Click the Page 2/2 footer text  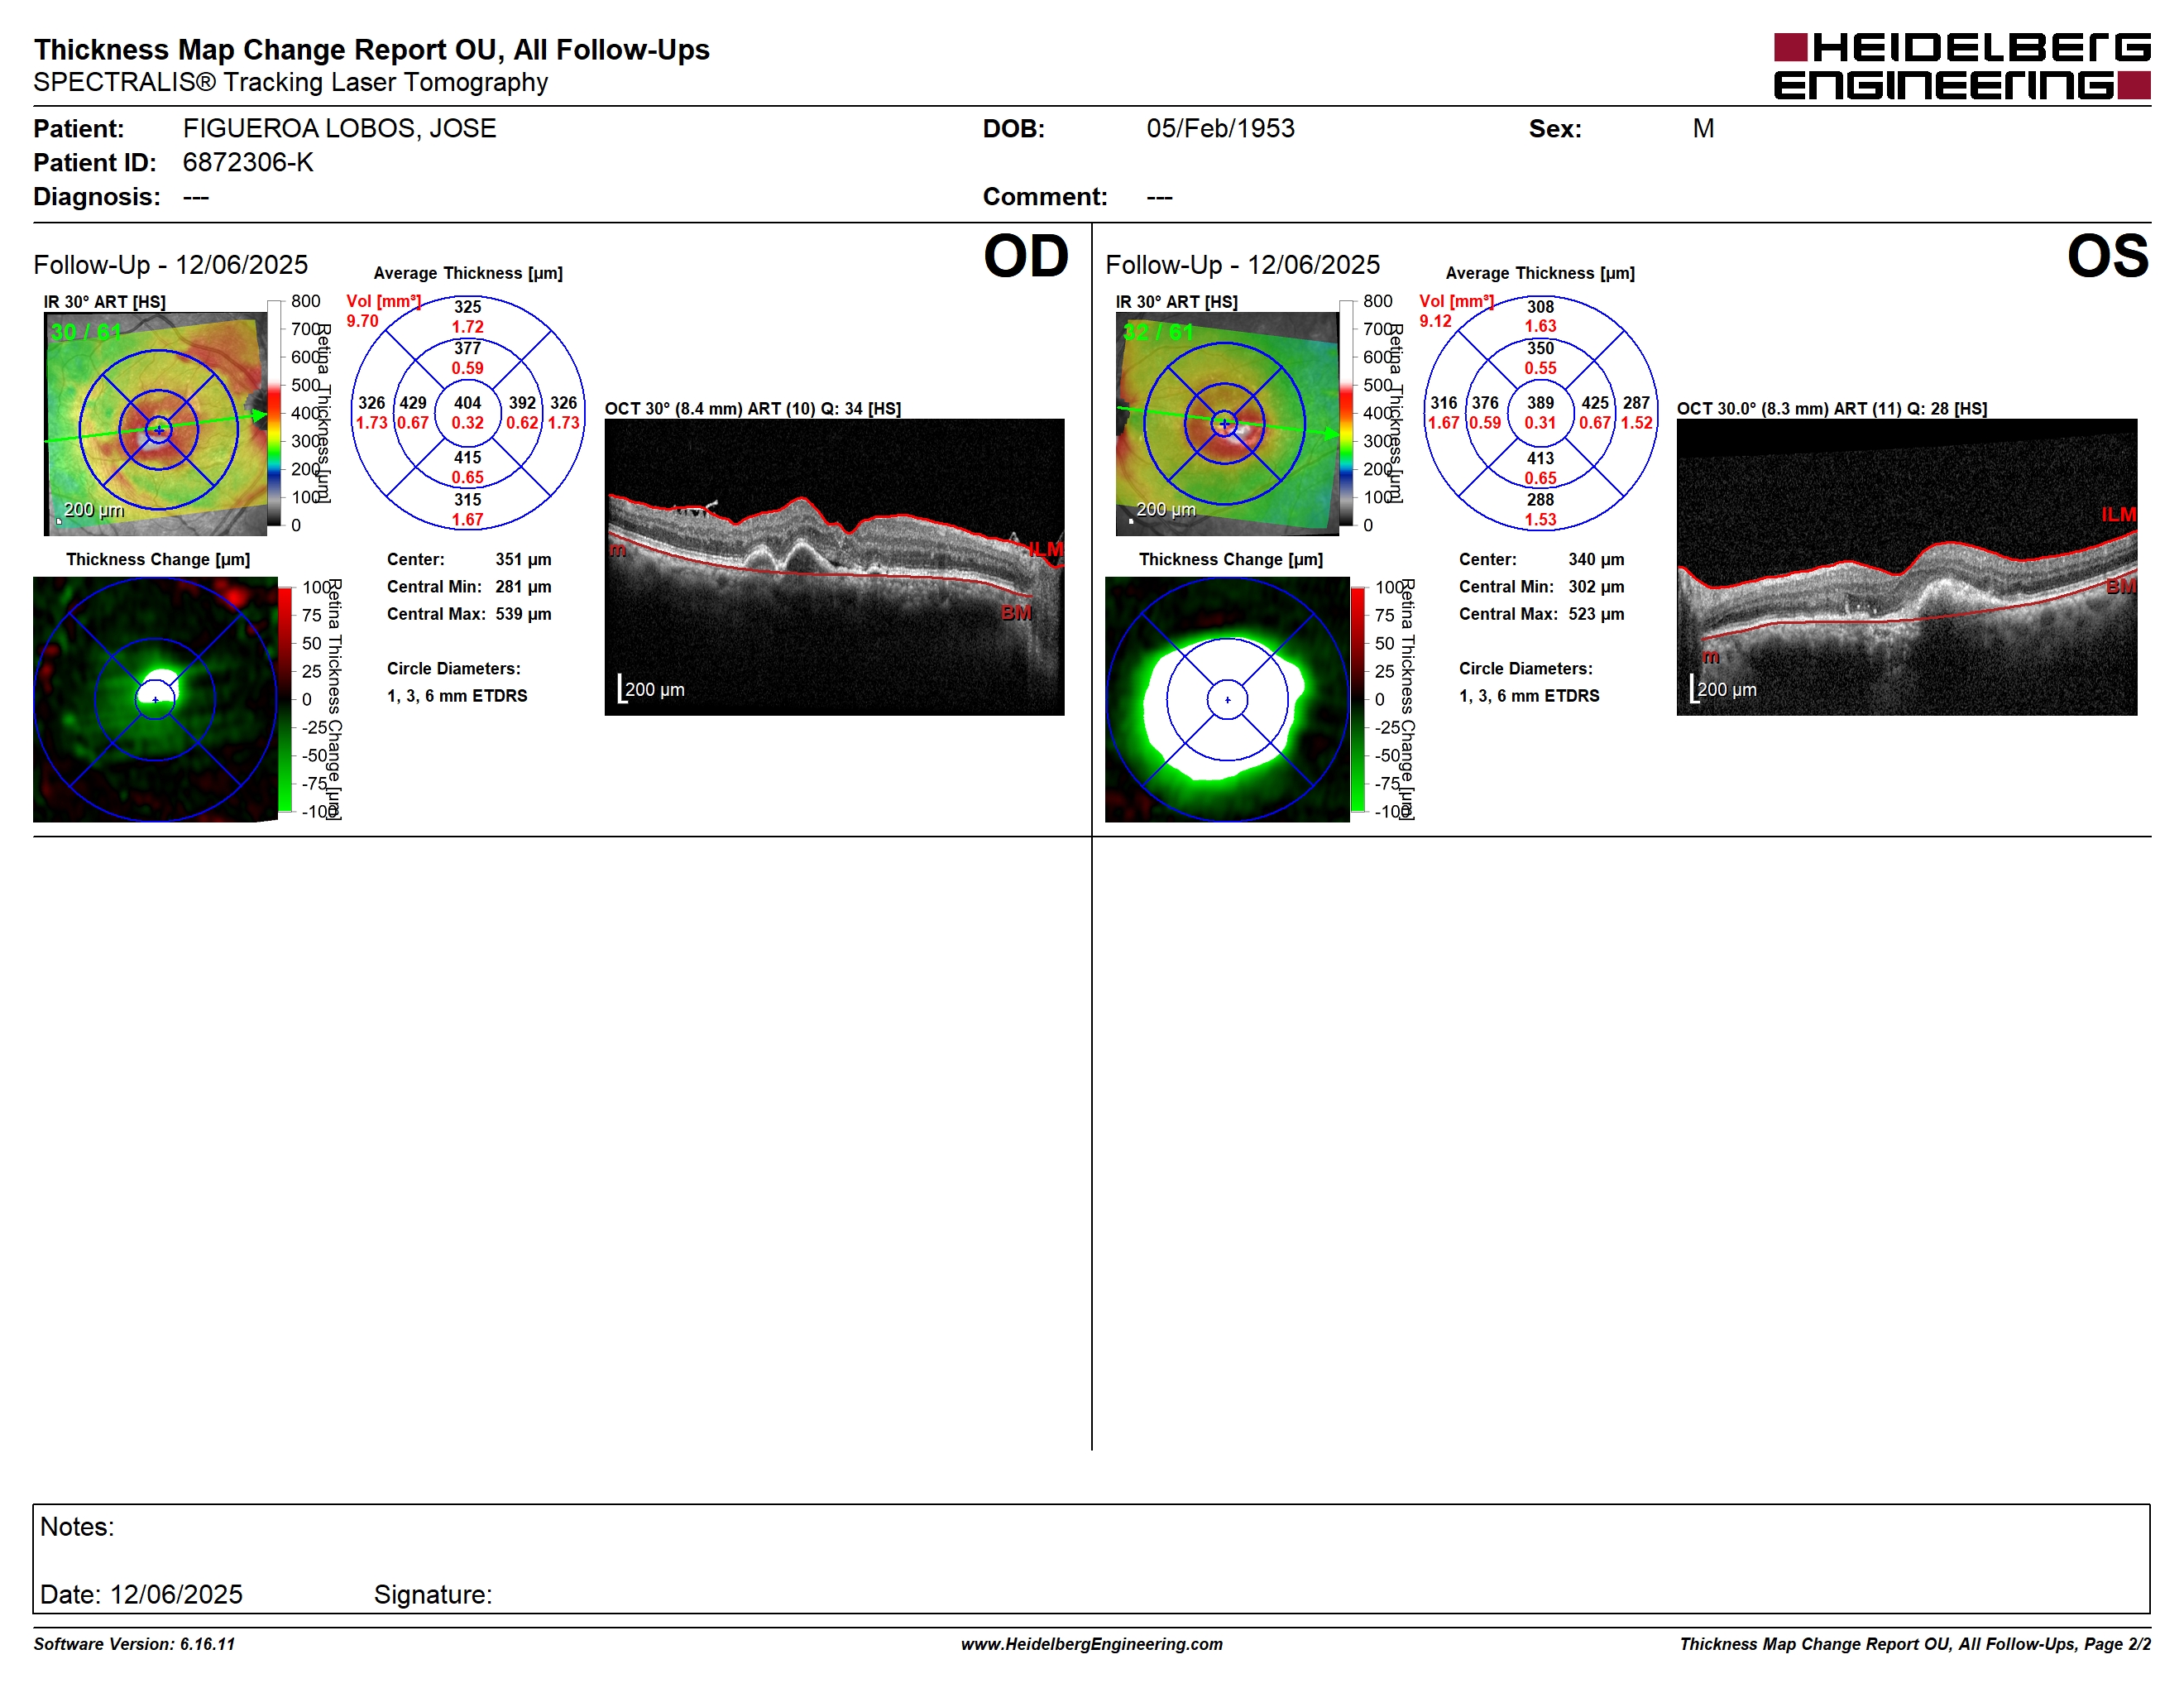[2118, 1644]
